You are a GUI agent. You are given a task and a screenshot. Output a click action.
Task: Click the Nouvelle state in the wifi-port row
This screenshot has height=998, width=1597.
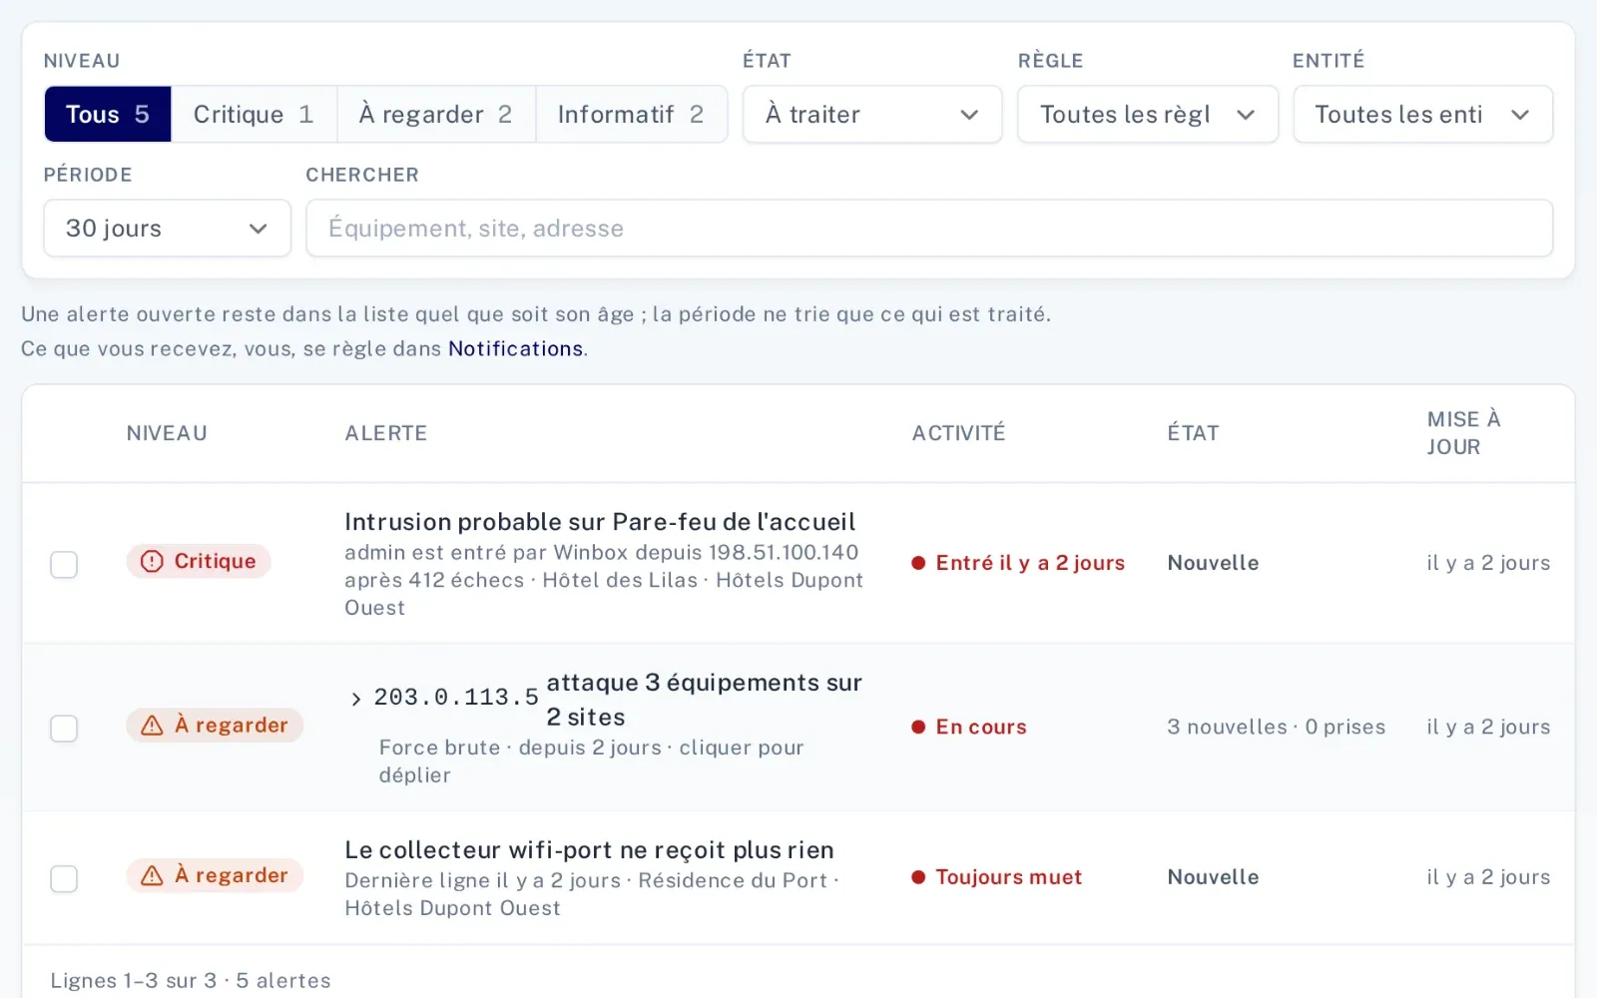pyautogui.click(x=1213, y=877)
